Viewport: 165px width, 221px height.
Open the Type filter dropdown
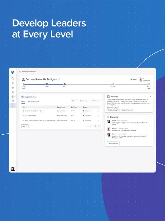coord(74,101)
